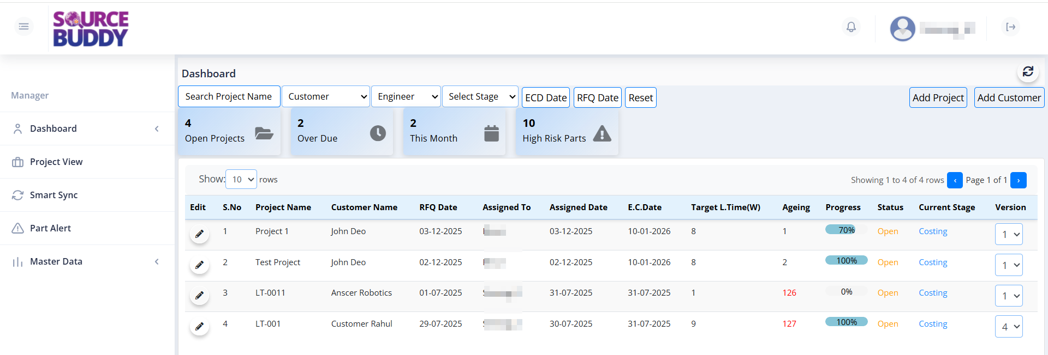Open Project View in the sidebar

point(56,162)
